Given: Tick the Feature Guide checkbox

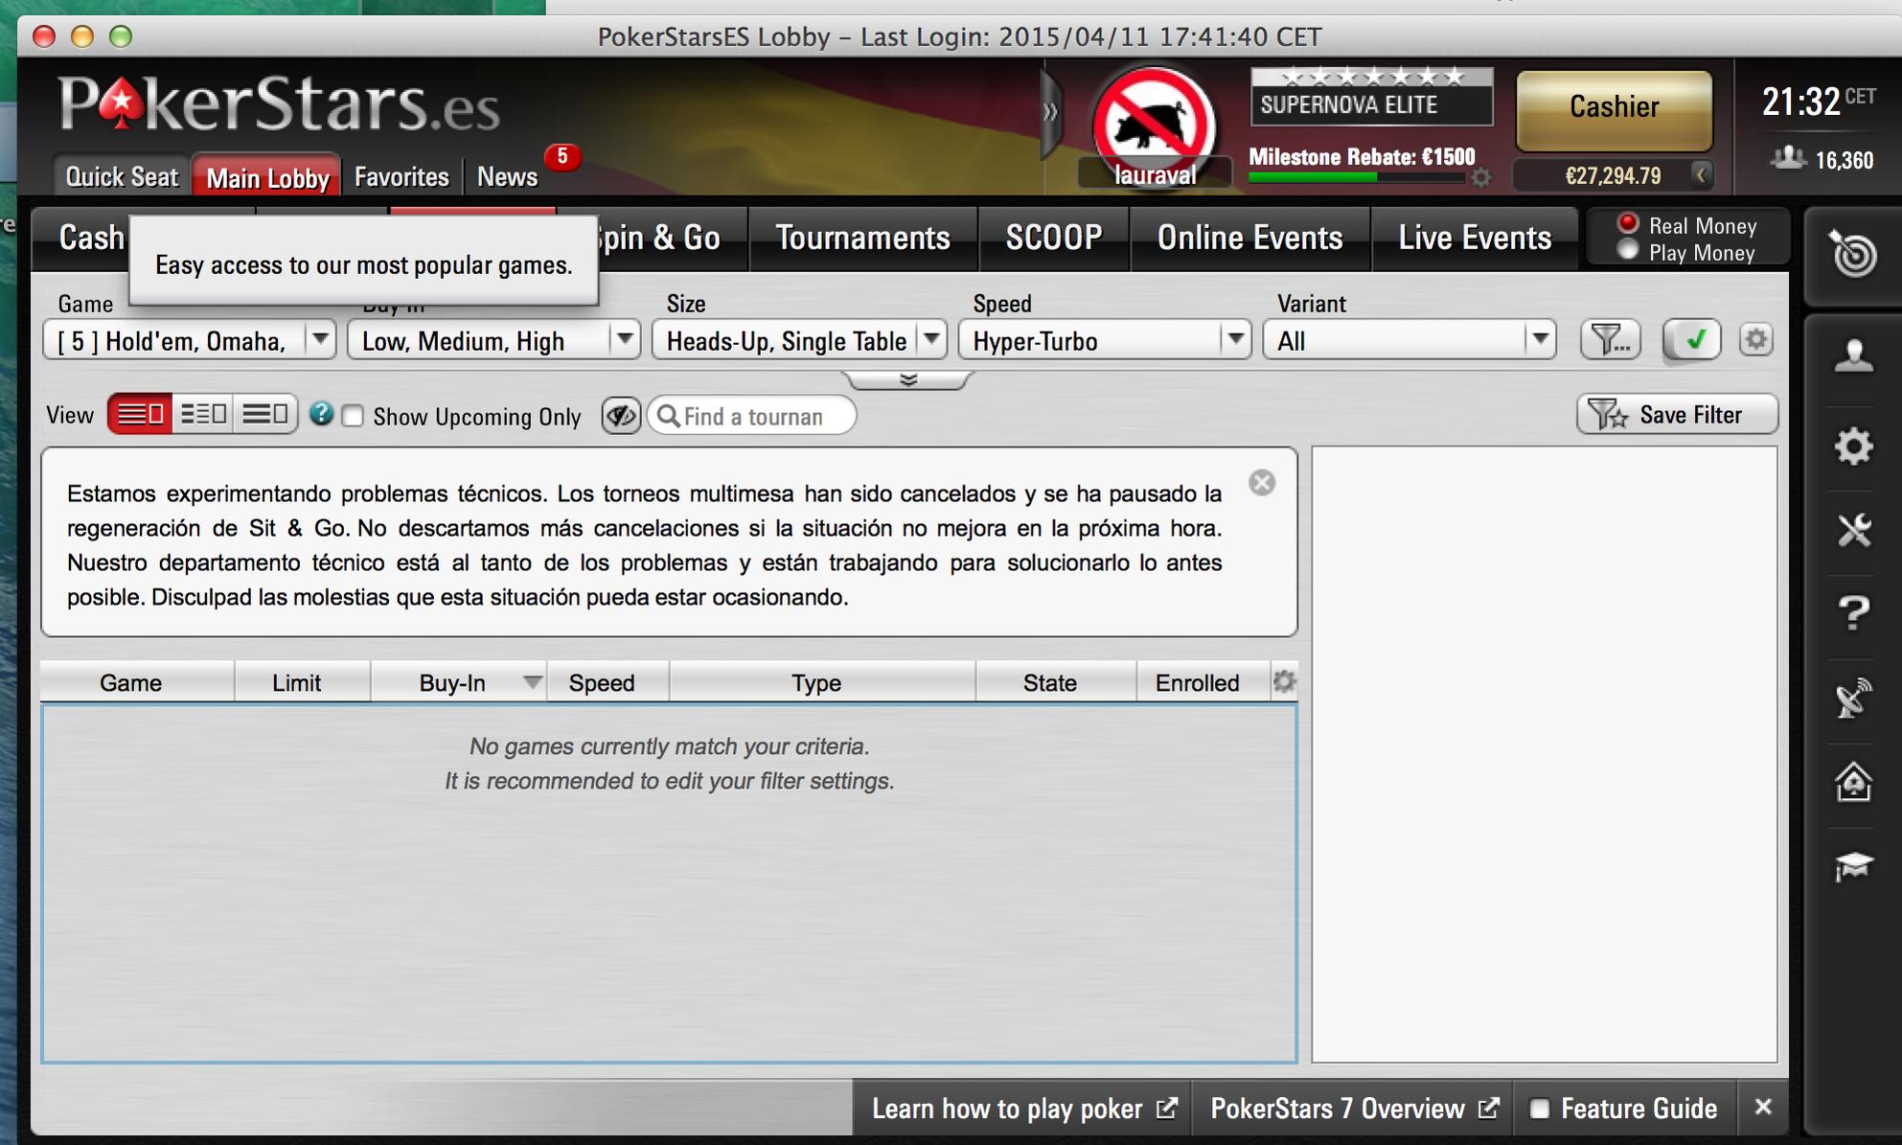Looking at the screenshot, I should (1539, 1109).
